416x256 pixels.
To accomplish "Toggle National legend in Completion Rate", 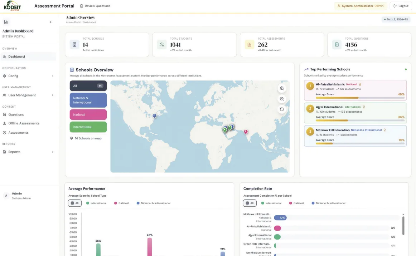I will (x=296, y=203).
